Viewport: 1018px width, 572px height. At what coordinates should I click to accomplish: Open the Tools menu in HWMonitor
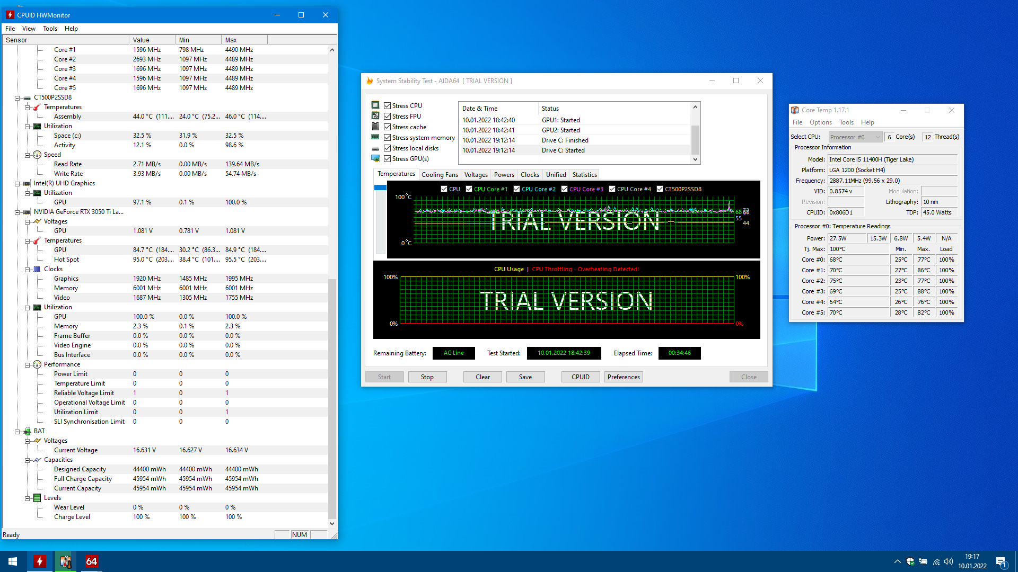pos(50,29)
